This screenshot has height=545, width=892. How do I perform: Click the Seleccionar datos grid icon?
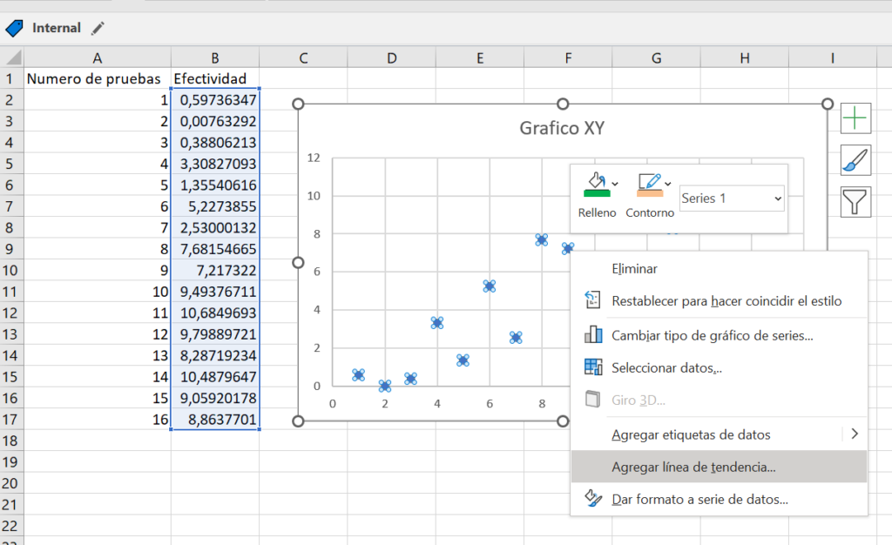pyautogui.click(x=592, y=367)
